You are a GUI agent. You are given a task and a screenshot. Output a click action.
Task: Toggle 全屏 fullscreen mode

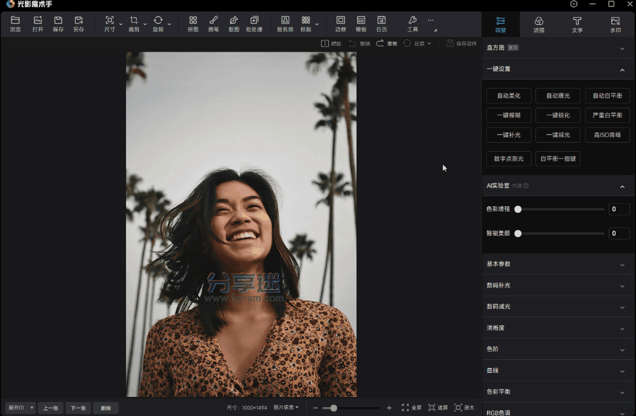[411, 408]
